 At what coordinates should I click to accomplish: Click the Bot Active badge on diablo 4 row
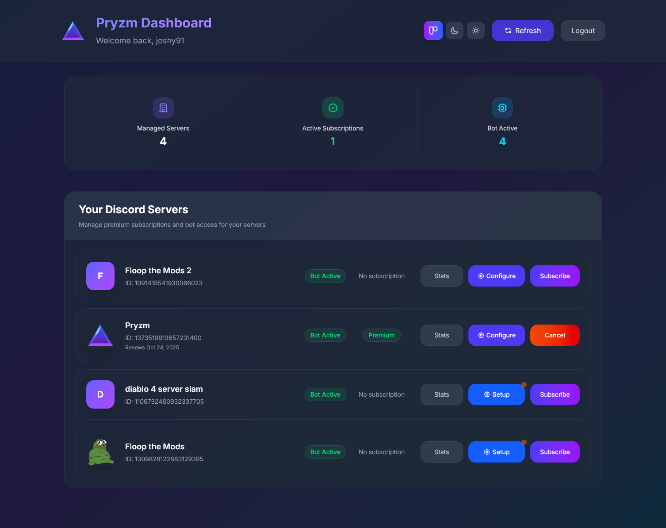coord(325,394)
